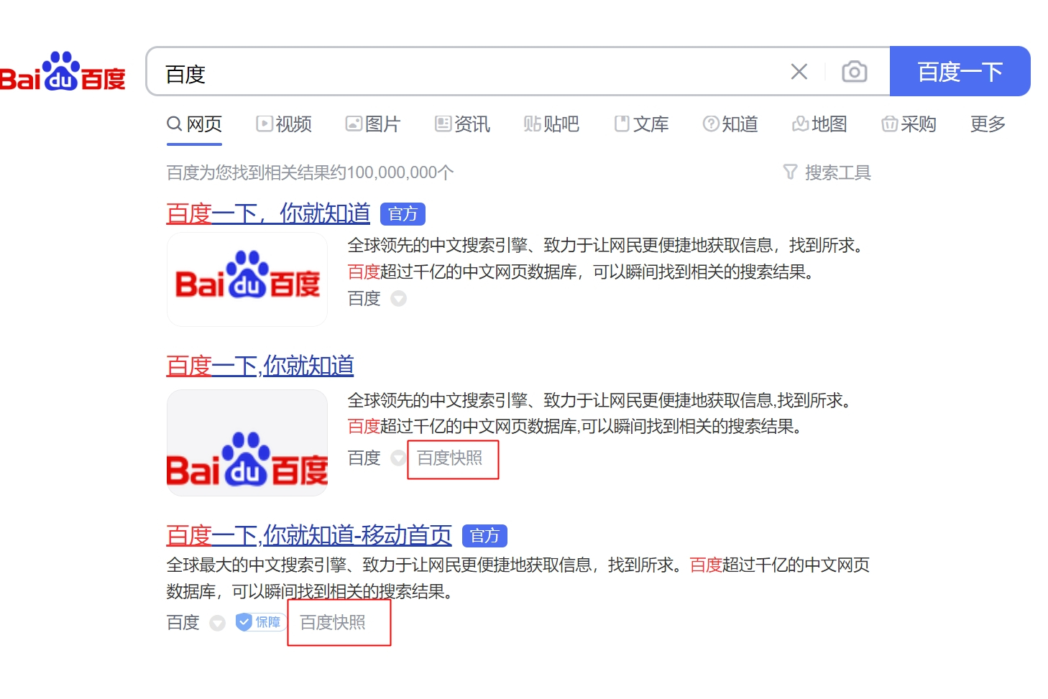Viewport: 1048px width, 699px height.
Task: Expand the 更多 menu
Action: (988, 124)
